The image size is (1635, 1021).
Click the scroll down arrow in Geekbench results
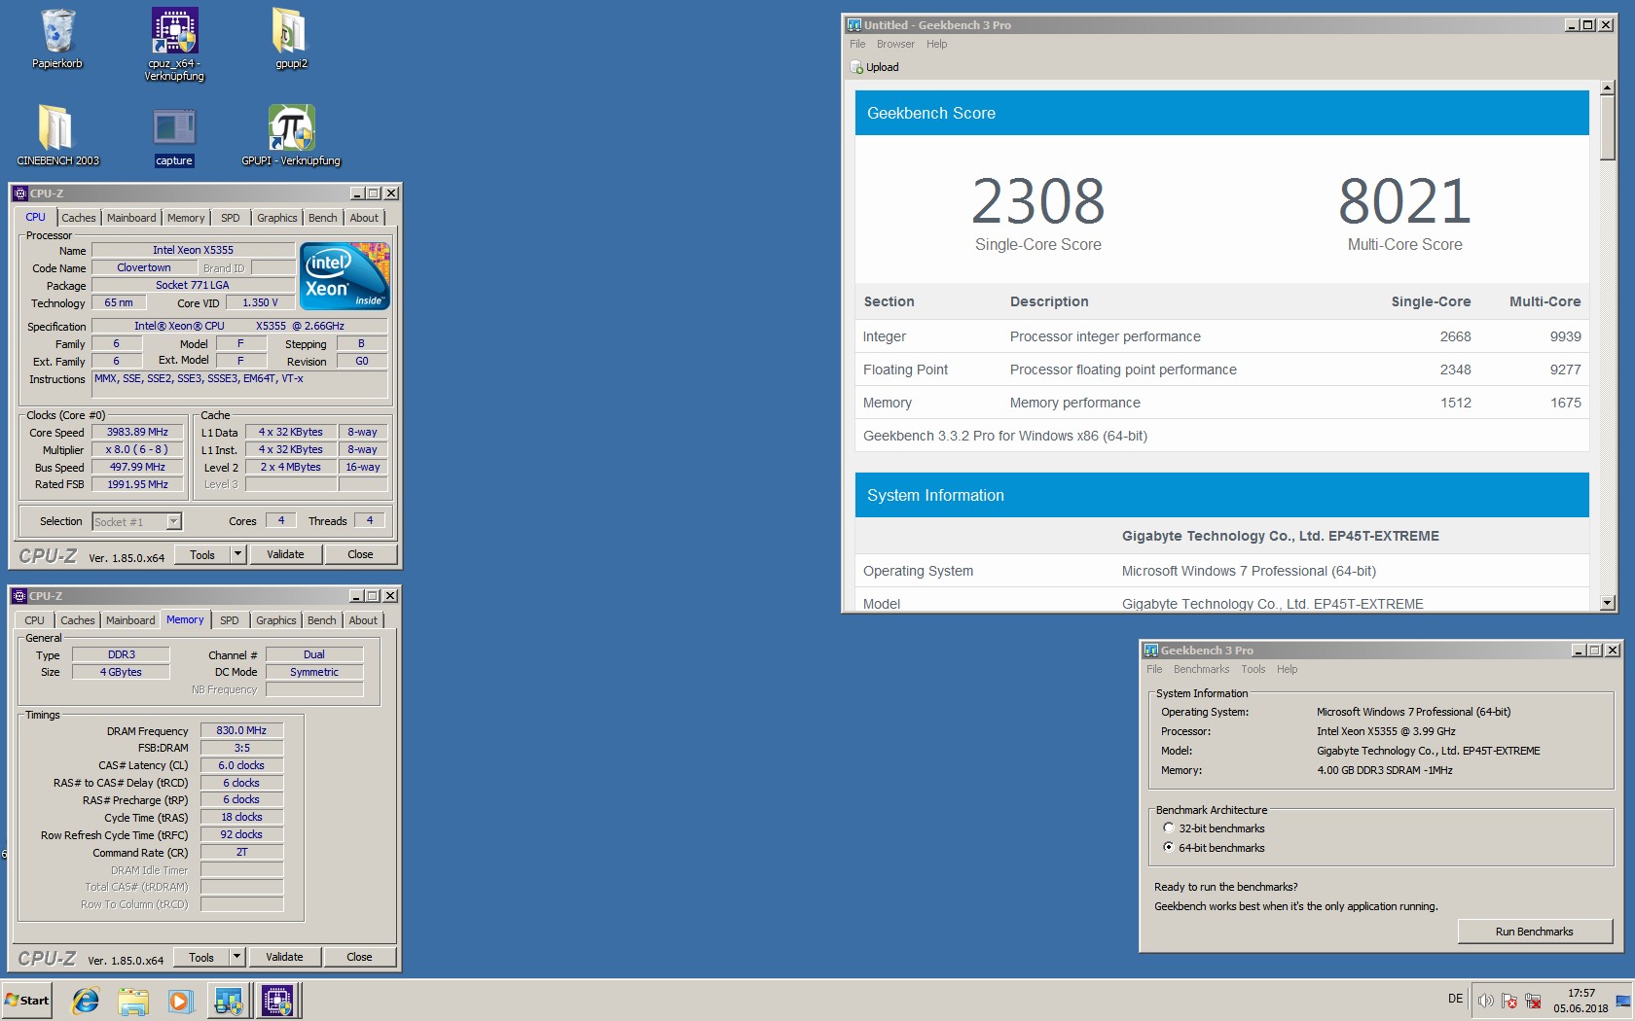click(x=1607, y=603)
